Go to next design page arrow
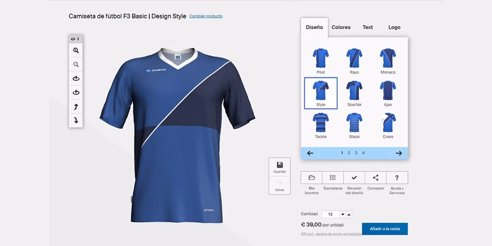 click(399, 153)
